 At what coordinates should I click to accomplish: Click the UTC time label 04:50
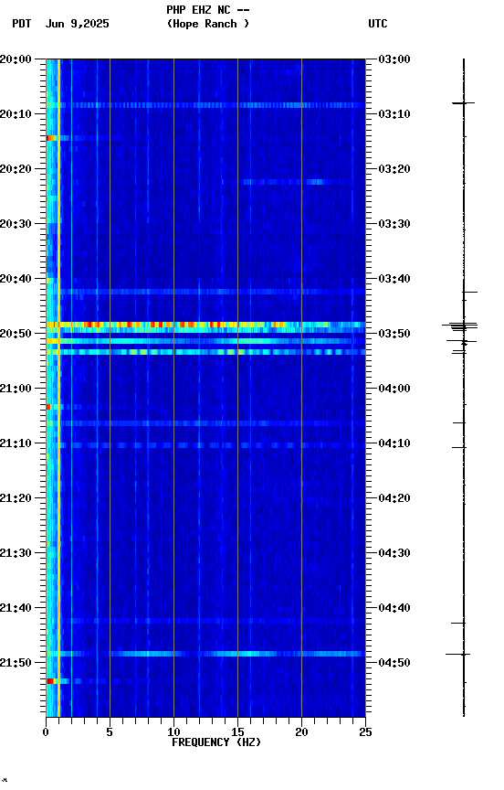pos(394,663)
